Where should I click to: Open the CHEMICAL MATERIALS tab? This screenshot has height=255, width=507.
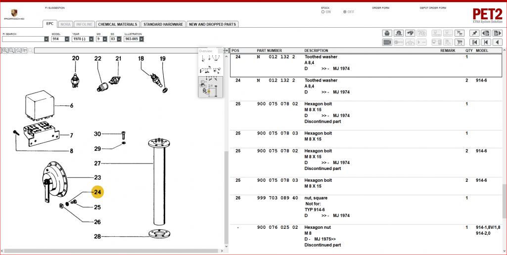tap(118, 24)
